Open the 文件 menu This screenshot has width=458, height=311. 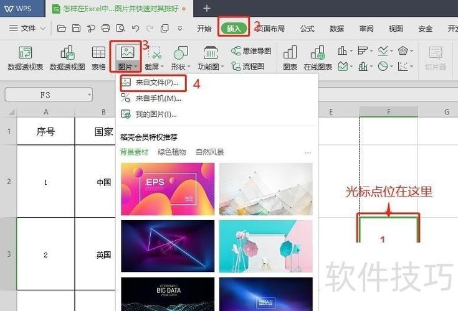coord(27,28)
